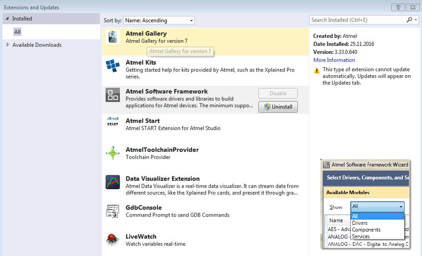Choose All in the Show dropdown list

pos(377,216)
